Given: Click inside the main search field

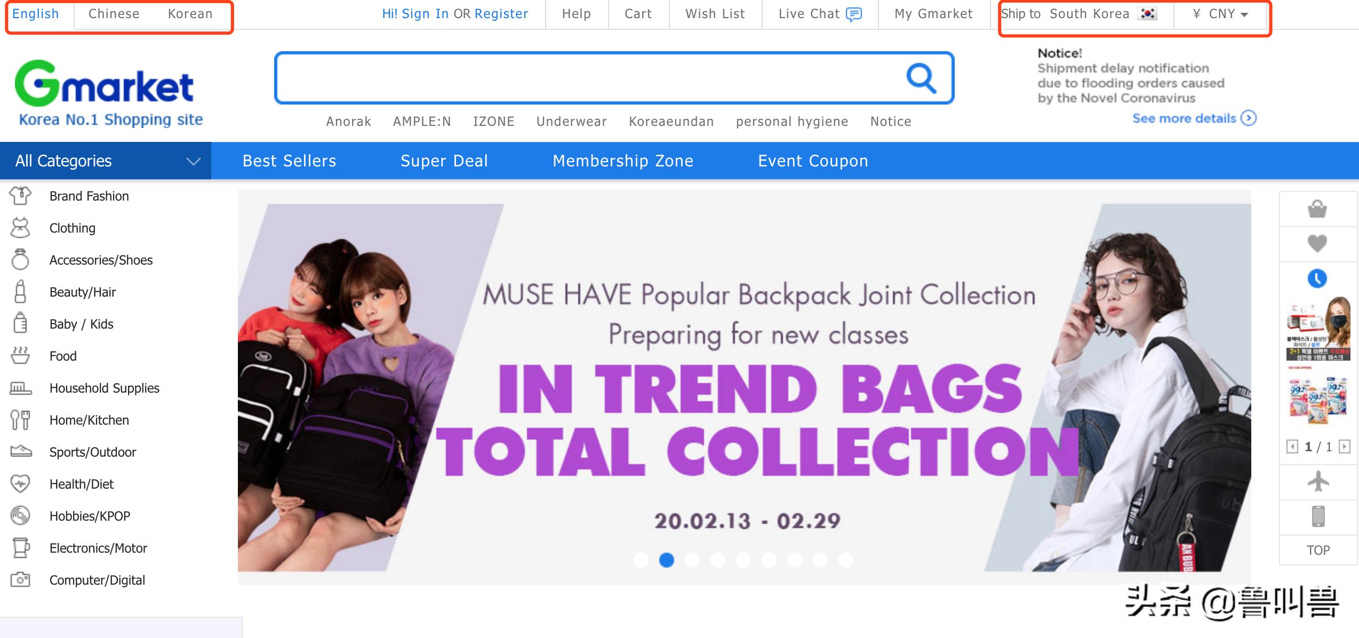Looking at the screenshot, I should coord(587,78).
